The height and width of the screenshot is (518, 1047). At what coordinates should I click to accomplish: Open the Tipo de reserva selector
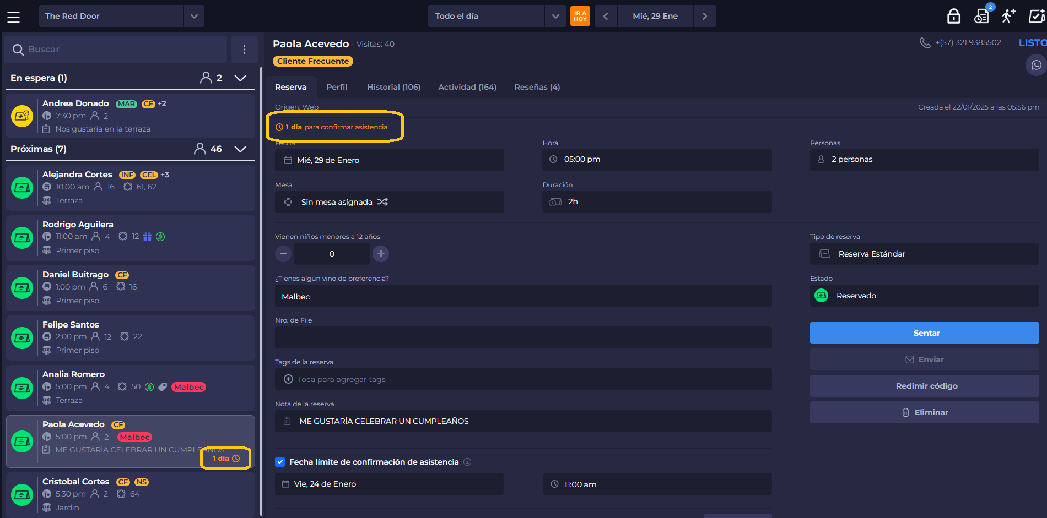pyautogui.click(x=924, y=254)
